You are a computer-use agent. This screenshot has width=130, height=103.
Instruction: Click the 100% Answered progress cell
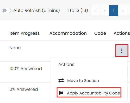[x=26, y=68]
